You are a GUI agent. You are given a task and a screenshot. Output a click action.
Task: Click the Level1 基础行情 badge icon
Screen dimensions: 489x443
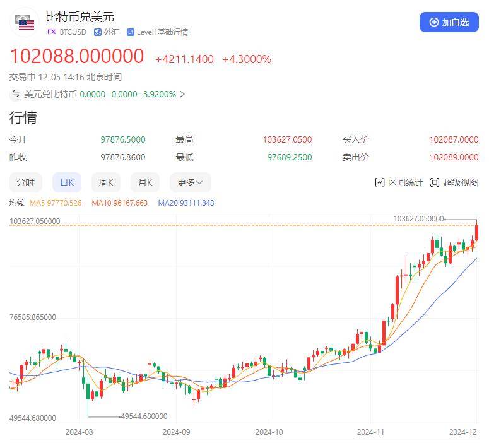131,32
